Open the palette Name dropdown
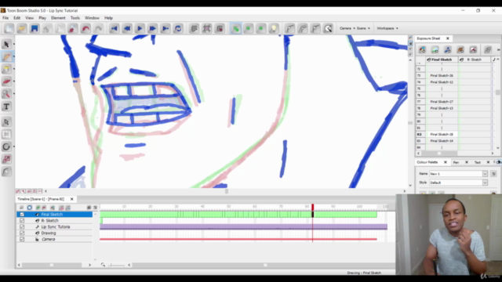This screenshot has height=282, width=502. 485,174
